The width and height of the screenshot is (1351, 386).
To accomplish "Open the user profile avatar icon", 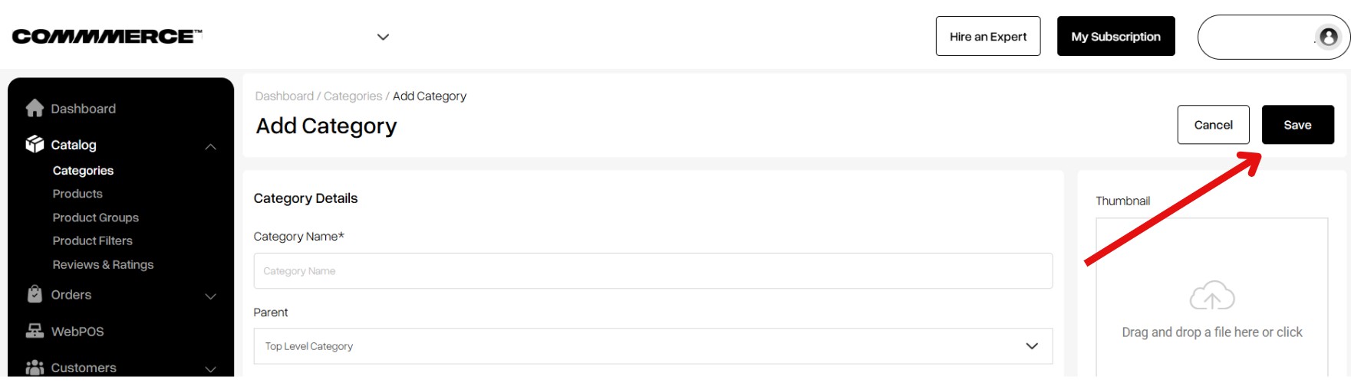I will (x=1329, y=37).
